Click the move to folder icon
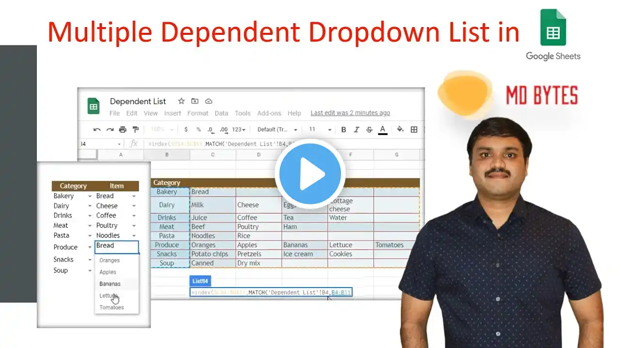This screenshot has height=348, width=620. point(195,101)
